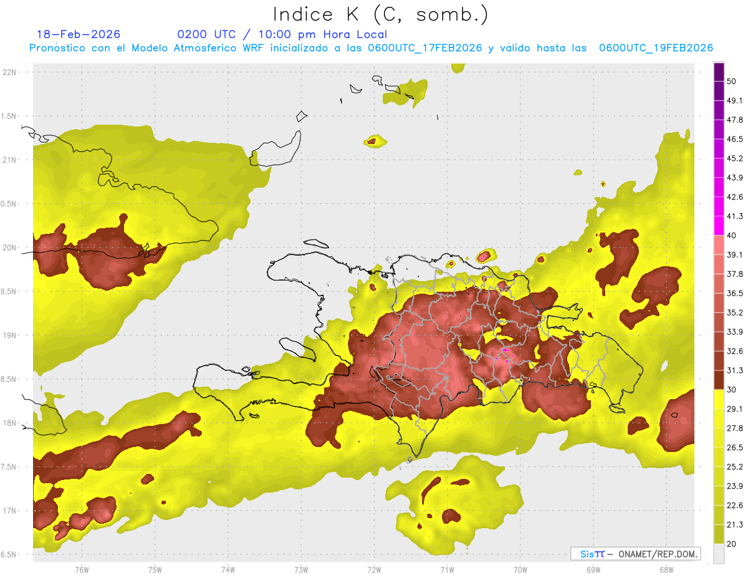Pick the magenta swatch between 40 and 41.3
Viewport: 748px width, 578px height.
[x=719, y=226]
